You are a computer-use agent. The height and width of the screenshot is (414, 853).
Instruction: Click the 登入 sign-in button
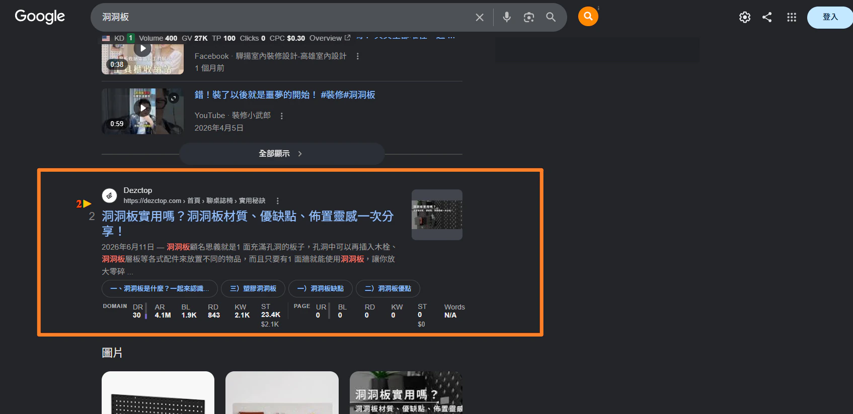tap(830, 17)
